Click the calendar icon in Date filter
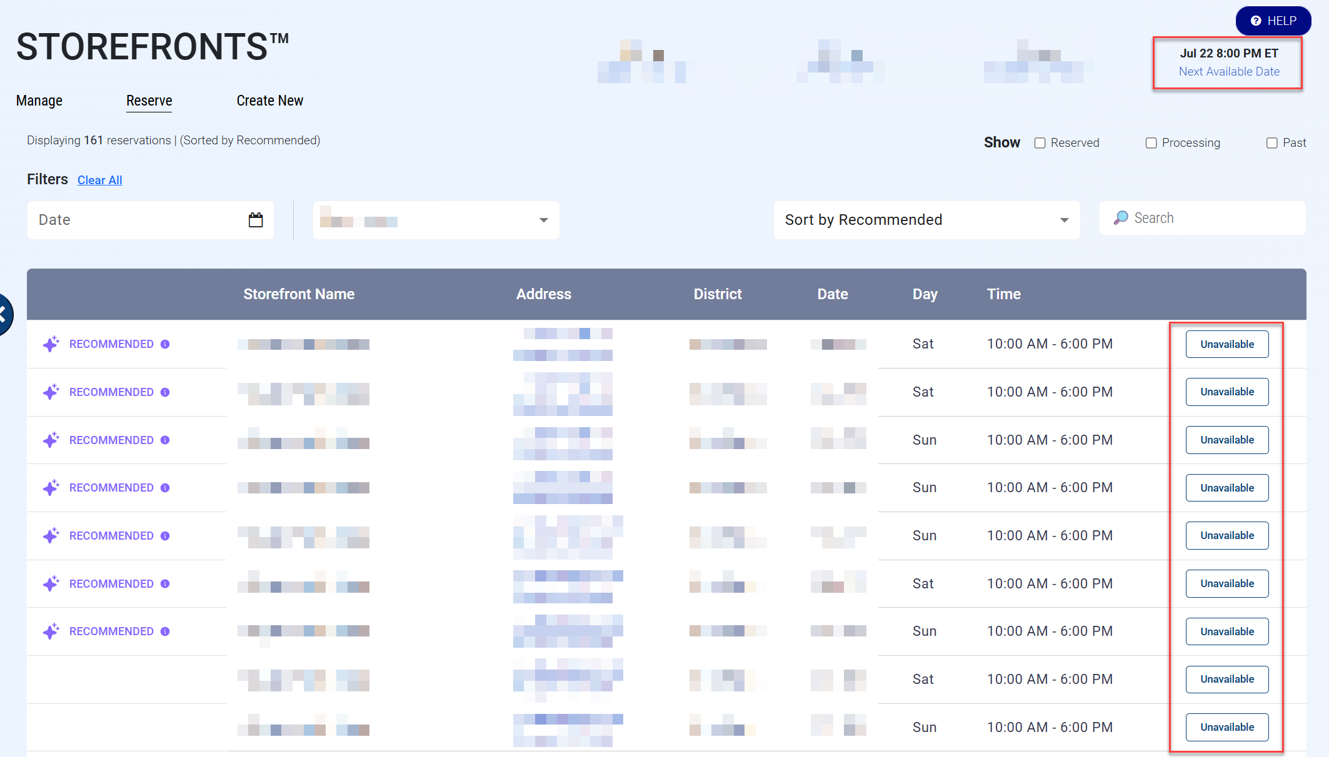The image size is (1329, 757). [x=256, y=220]
